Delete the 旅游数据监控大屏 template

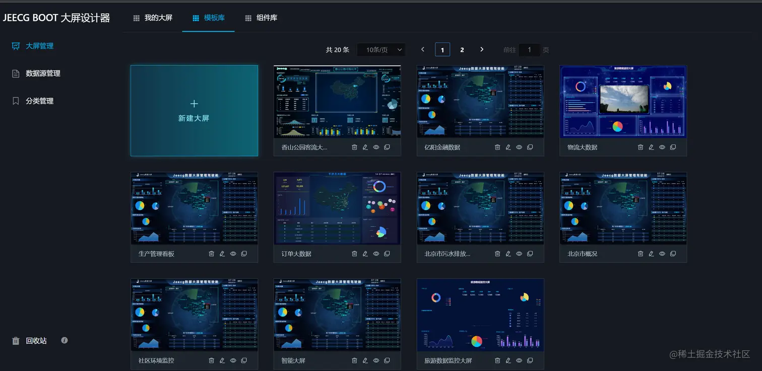[497, 360]
